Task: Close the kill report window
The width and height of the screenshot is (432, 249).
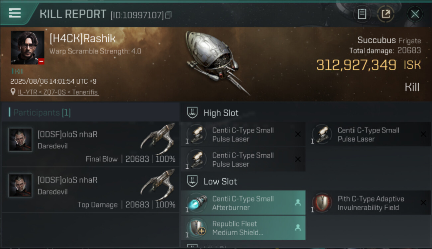Action: pyautogui.click(x=415, y=14)
